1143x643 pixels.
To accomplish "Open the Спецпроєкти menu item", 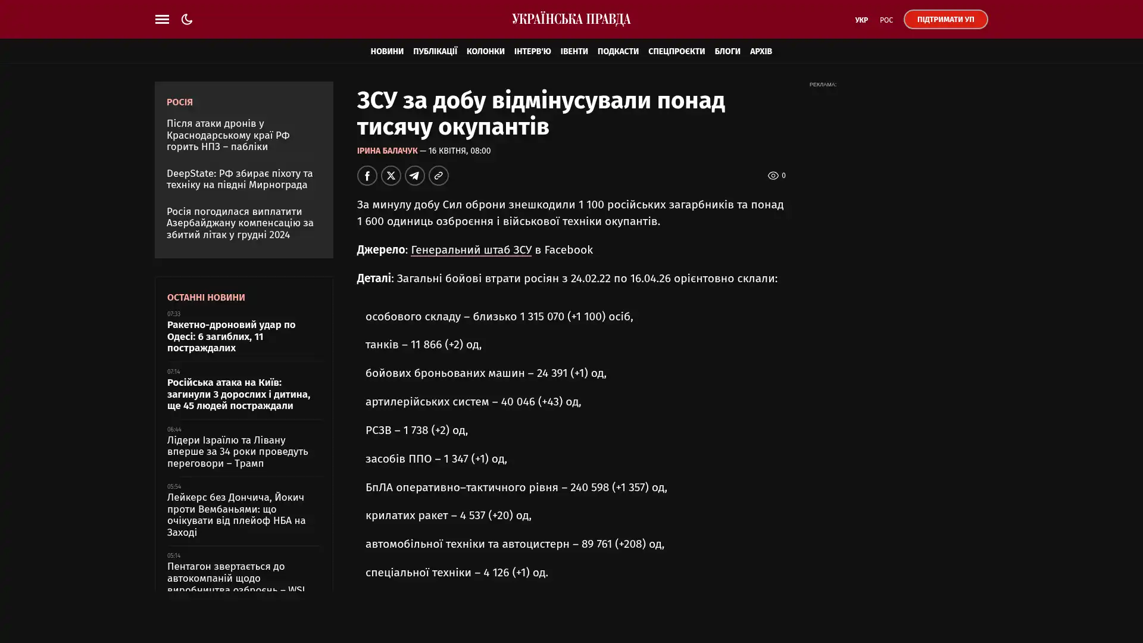I will 676,51.
